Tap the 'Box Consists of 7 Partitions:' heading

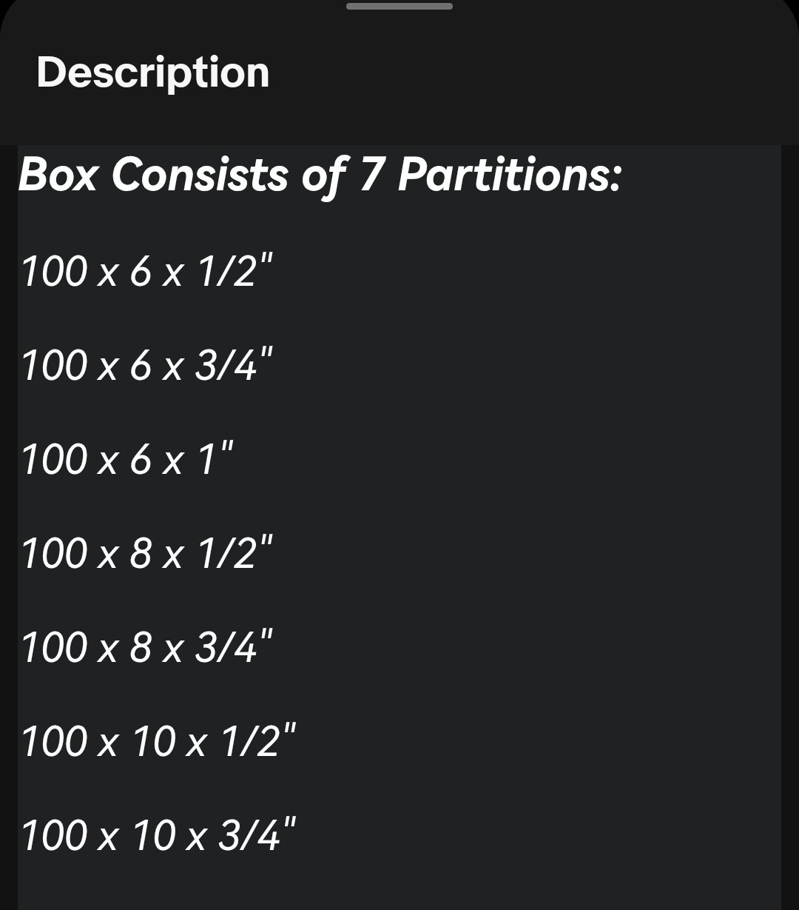point(320,175)
